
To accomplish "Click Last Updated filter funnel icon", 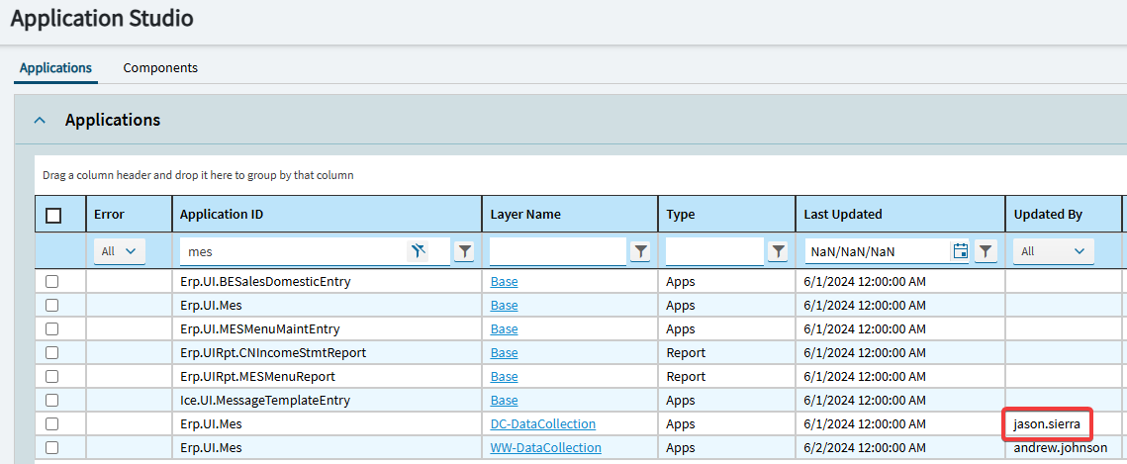I will point(986,251).
